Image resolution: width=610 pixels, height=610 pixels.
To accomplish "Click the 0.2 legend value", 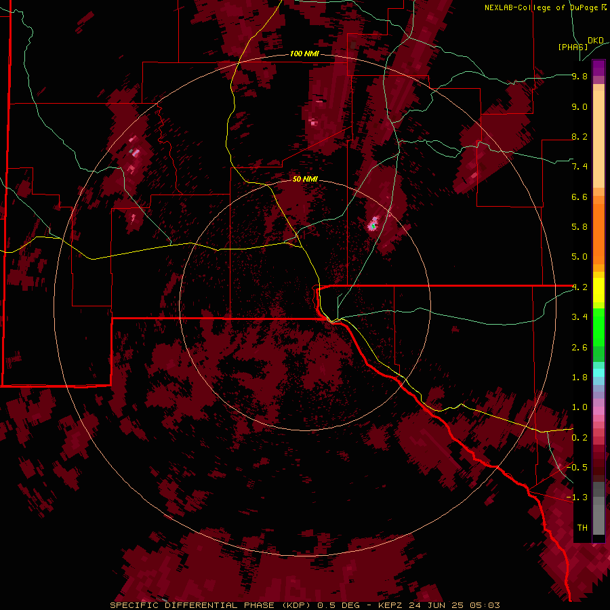I will click(x=579, y=438).
